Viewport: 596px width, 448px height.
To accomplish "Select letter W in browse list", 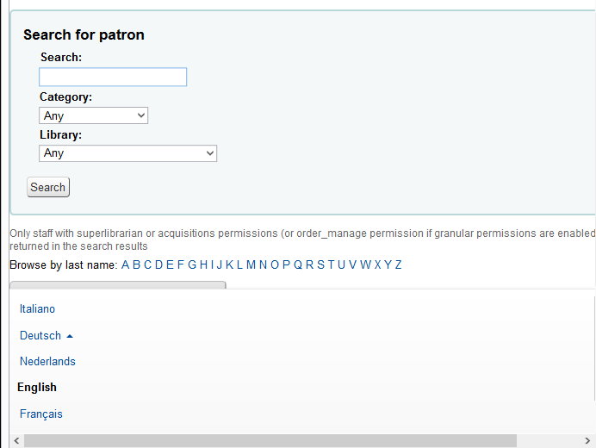I will pos(365,264).
